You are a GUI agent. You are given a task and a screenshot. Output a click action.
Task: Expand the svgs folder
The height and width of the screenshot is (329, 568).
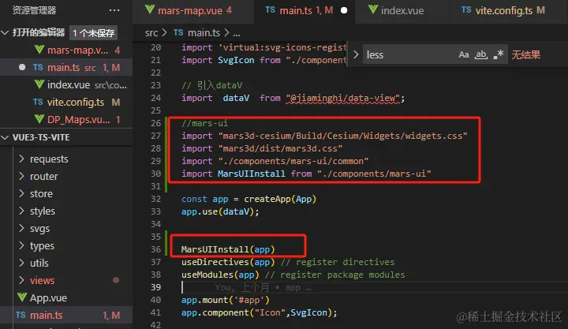[x=21, y=228]
